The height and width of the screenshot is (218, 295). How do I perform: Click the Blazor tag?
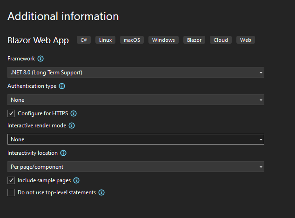tap(194, 40)
